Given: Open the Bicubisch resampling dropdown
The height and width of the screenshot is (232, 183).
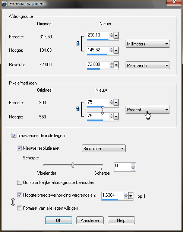Looking at the screenshot, I should (x=104, y=149).
